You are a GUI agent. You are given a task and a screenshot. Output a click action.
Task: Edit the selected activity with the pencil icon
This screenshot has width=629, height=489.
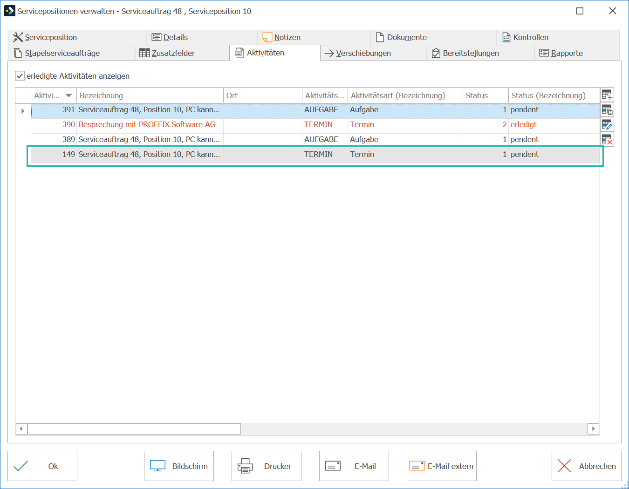click(x=607, y=125)
